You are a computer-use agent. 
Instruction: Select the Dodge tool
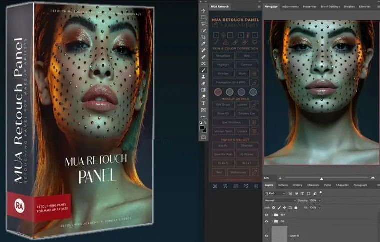click(203, 96)
